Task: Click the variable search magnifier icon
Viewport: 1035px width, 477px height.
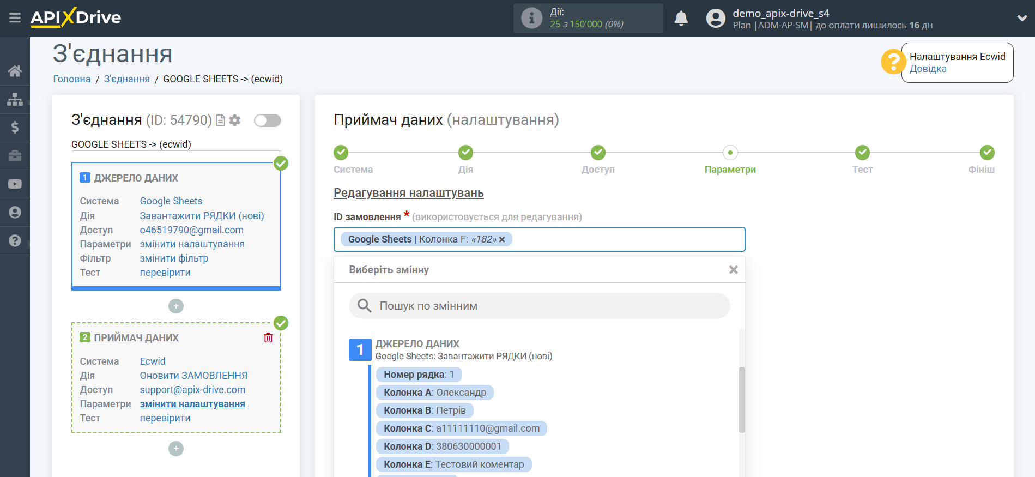Action: [364, 306]
